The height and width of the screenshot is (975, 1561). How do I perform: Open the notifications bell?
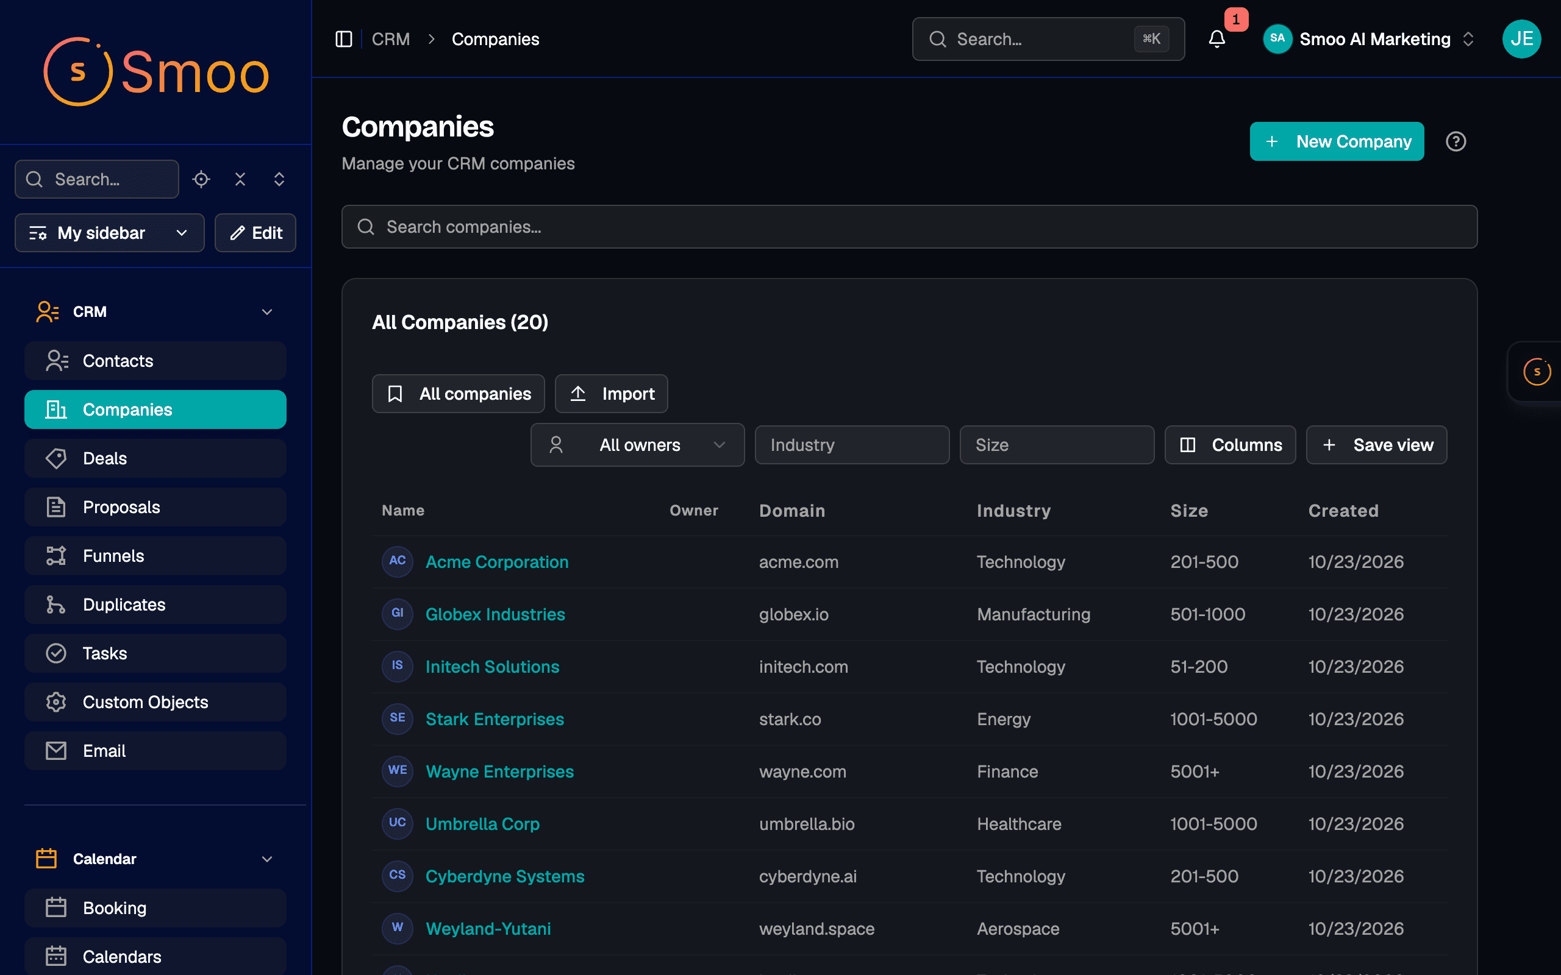point(1216,40)
